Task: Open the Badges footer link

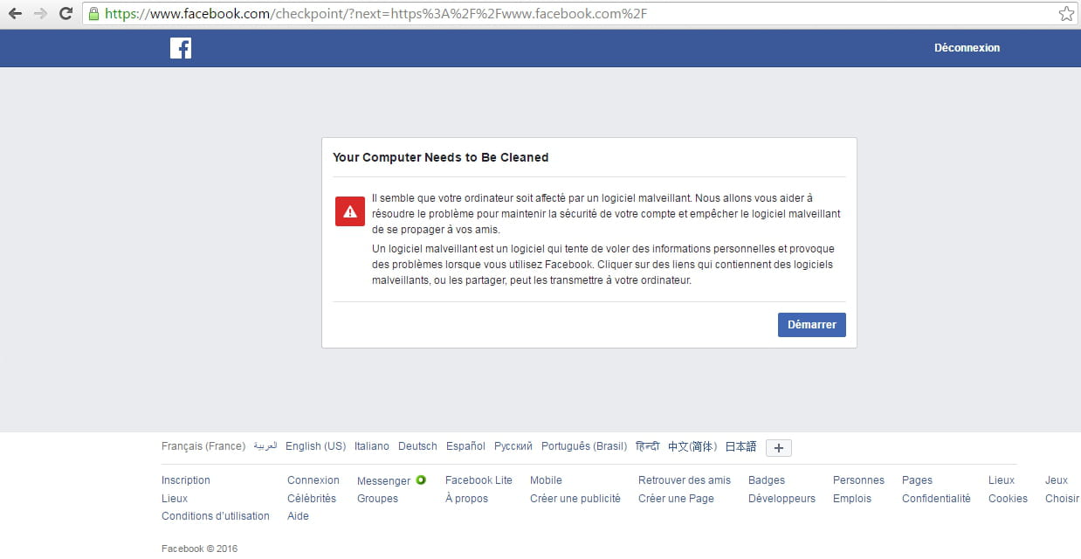Action: [767, 480]
